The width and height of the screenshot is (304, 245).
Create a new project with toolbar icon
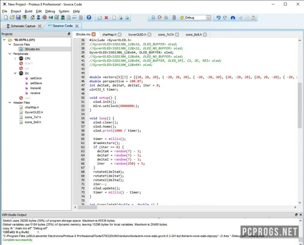[x=6, y=18]
